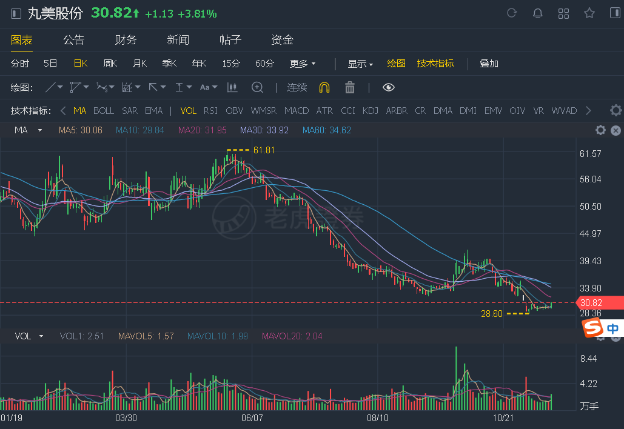Switch to the 图表 chart tab
This screenshot has height=429, width=624.
(x=21, y=40)
